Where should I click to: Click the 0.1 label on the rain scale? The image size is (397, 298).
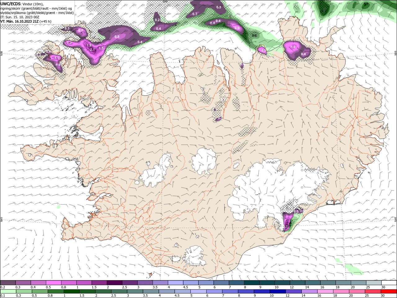2,296
